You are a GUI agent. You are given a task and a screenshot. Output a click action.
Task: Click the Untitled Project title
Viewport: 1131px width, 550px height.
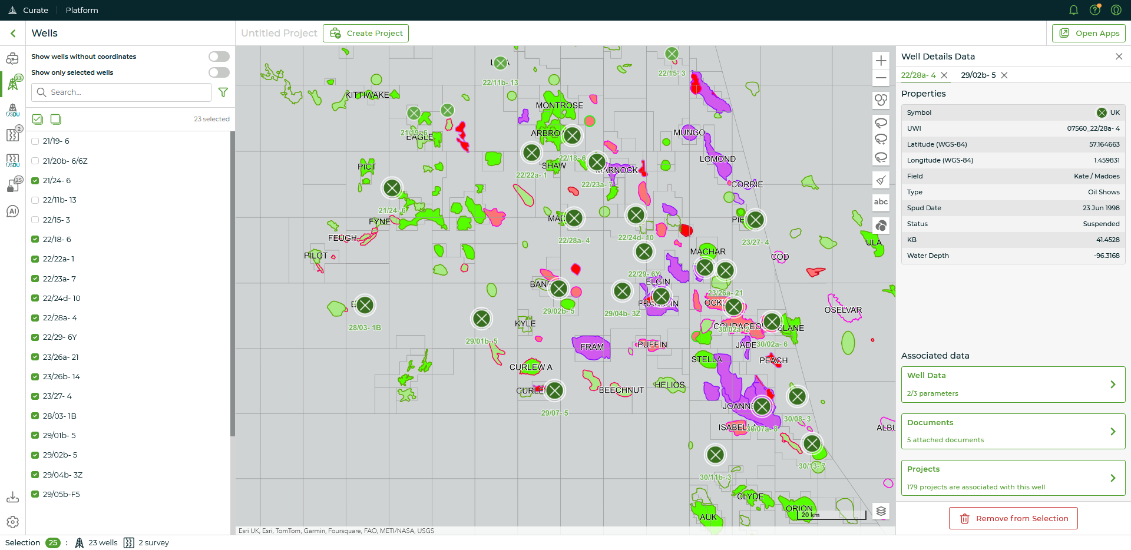pos(279,34)
